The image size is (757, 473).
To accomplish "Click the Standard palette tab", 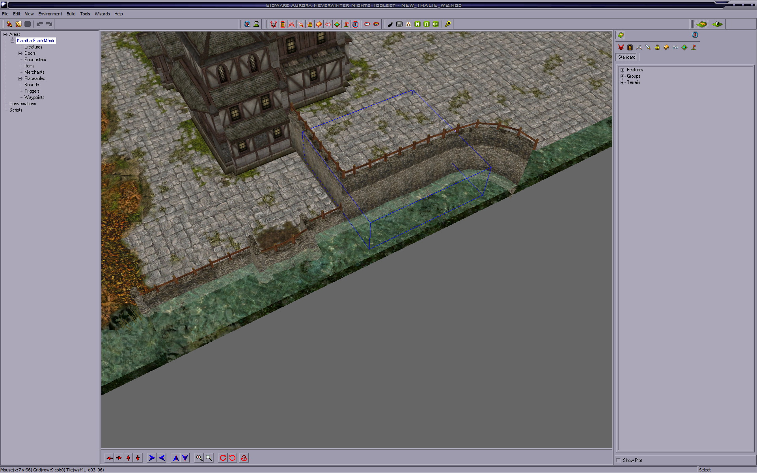I will 626,57.
